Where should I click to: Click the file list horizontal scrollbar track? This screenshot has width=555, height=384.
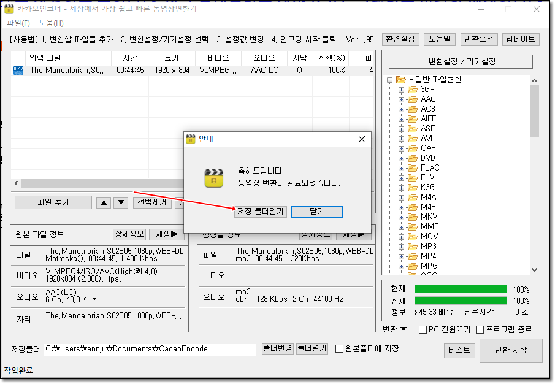point(102,183)
